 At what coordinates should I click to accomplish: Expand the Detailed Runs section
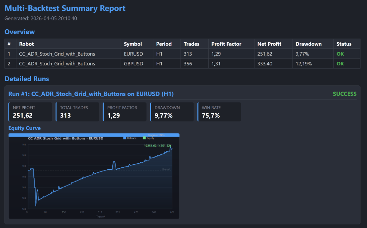27,79
